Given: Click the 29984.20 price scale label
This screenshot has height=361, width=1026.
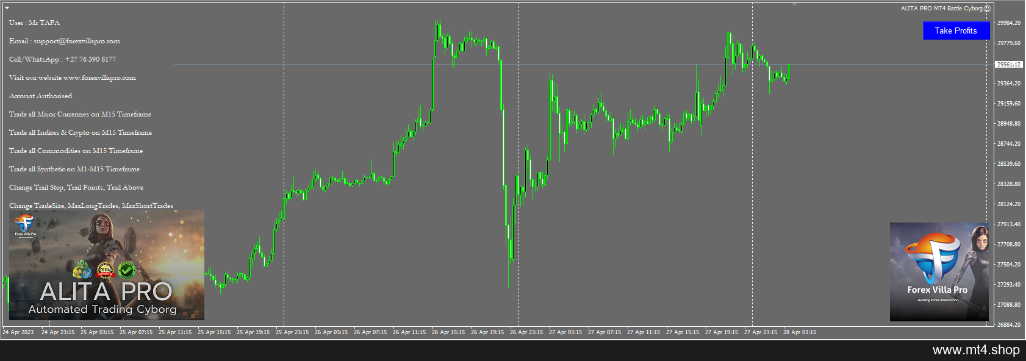Looking at the screenshot, I should (x=1008, y=23).
